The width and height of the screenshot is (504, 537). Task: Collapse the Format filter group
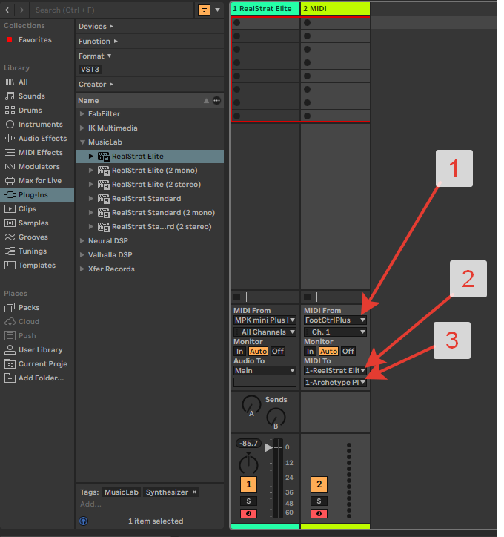[x=95, y=56]
